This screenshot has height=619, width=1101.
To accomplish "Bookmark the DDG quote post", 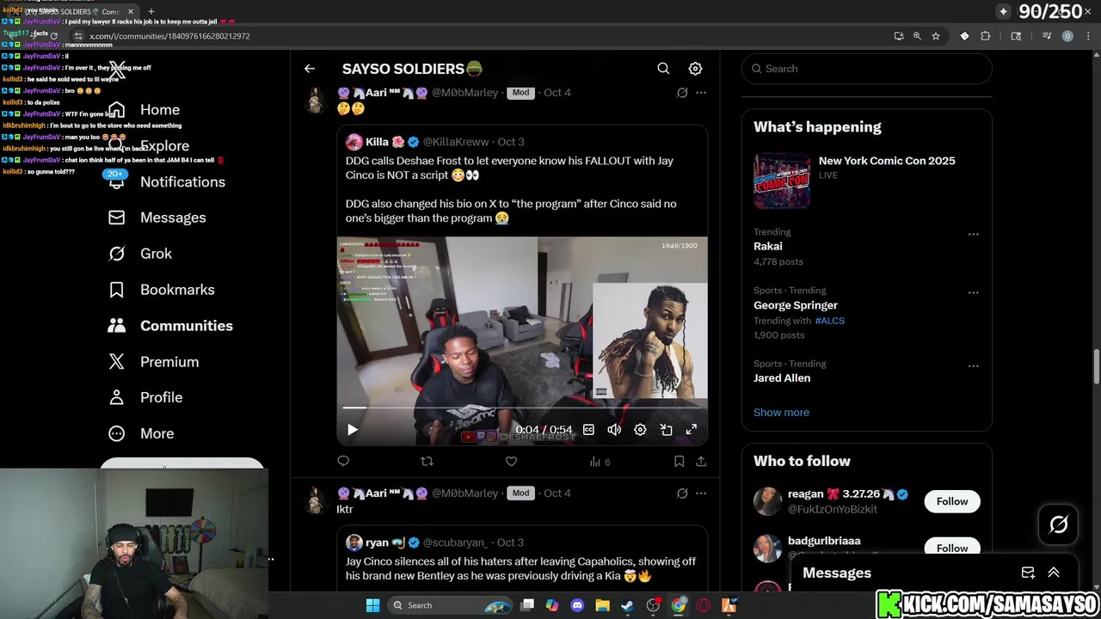I will pos(679,462).
